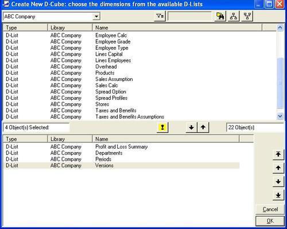The image size is (287, 229).
Task: Click the vertical scrollbar thumb of available list
Action: pos(280,83)
